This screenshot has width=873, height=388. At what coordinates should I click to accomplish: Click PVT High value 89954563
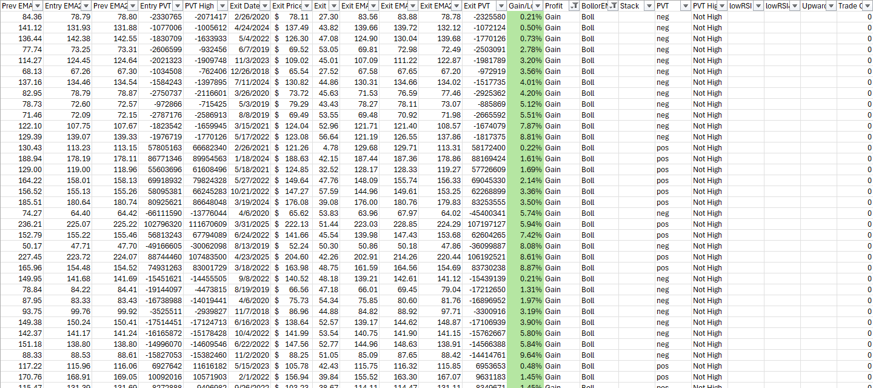click(207, 159)
